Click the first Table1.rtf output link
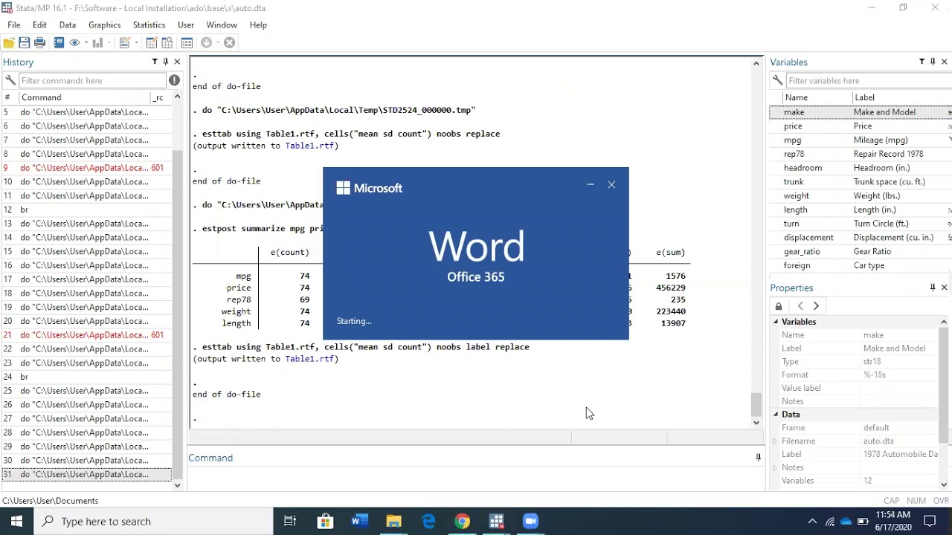952x535 pixels. tap(309, 146)
